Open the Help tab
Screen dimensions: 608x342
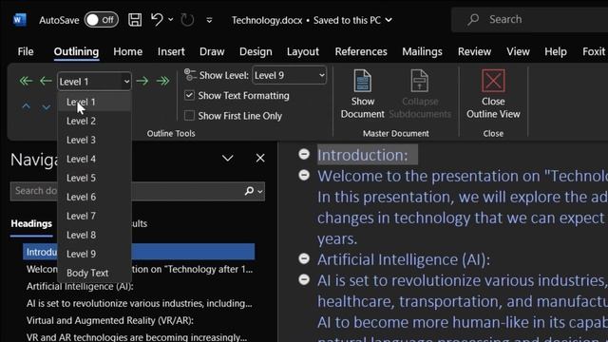click(555, 51)
